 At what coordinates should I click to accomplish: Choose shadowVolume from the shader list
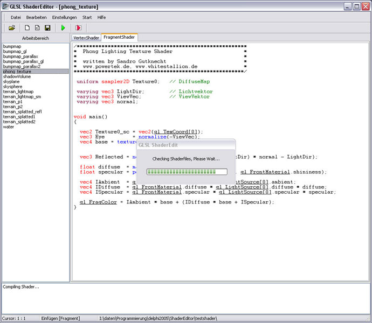point(17,76)
